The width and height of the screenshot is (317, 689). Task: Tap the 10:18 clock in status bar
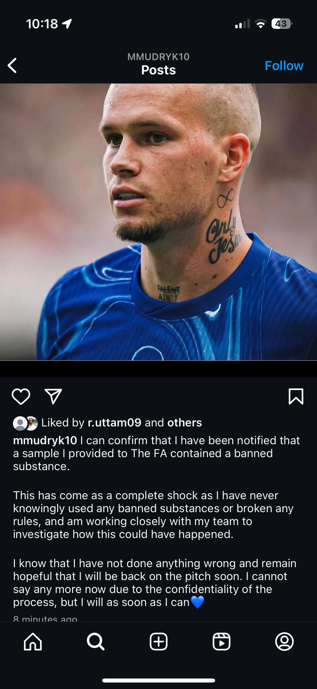pyautogui.click(x=42, y=24)
